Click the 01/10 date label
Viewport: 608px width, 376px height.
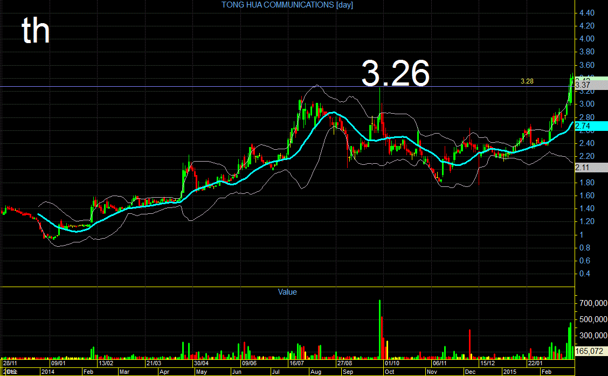coord(392,363)
